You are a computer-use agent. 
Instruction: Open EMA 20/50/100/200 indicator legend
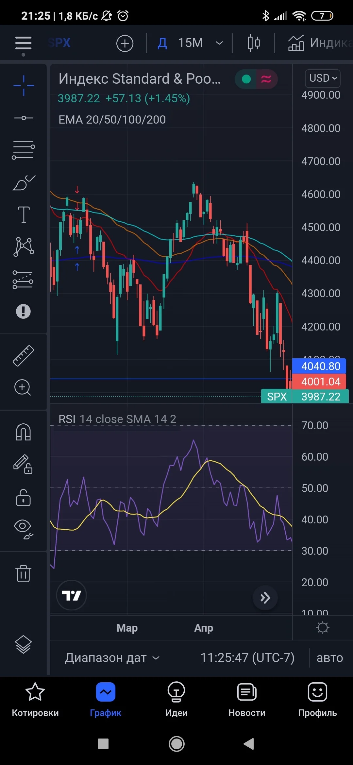(x=112, y=120)
